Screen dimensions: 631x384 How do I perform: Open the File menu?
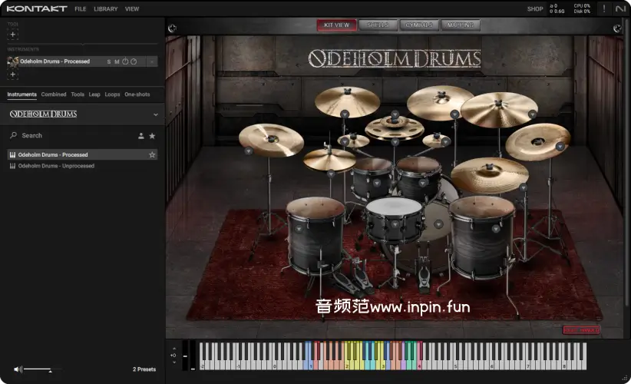click(x=81, y=9)
